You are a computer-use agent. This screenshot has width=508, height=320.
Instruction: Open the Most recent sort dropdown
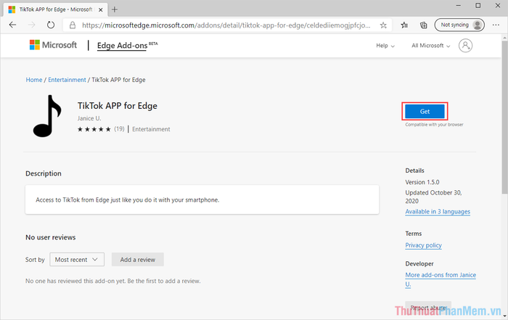(x=77, y=260)
